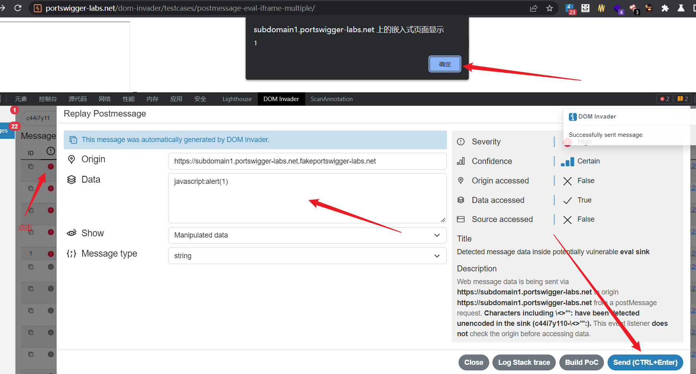The image size is (696, 374).
Task: Focus the Data textarea containing javascript:alert(1)
Action: (307, 198)
